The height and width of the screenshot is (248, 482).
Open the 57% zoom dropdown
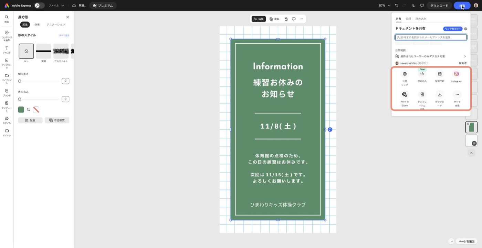[385, 6]
